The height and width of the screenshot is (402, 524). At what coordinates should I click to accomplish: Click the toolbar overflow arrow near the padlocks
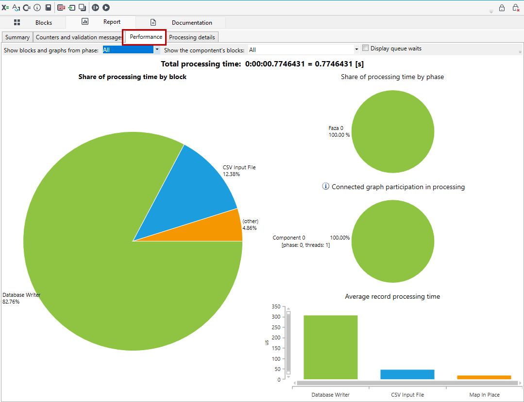491,12
